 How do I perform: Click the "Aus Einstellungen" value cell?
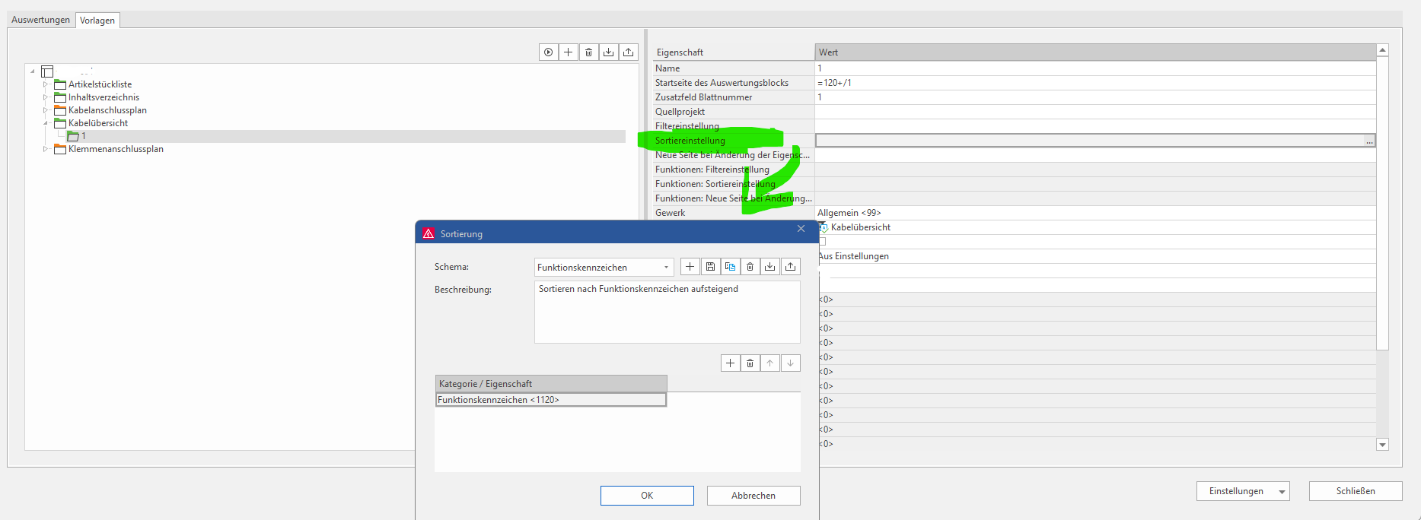[1095, 256]
